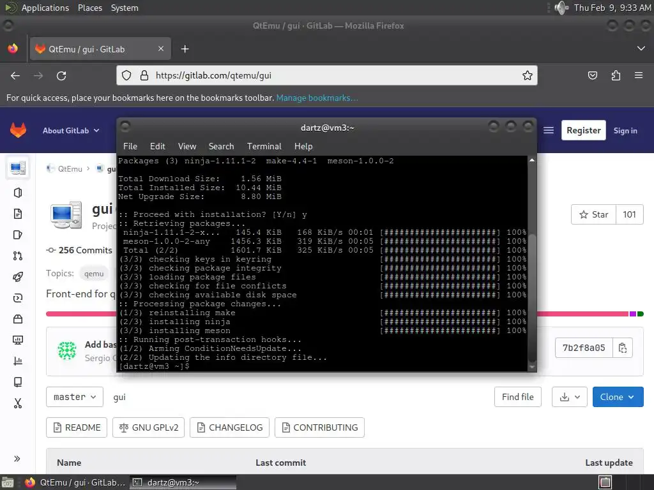Open the master branch selector dropdown

(75, 397)
